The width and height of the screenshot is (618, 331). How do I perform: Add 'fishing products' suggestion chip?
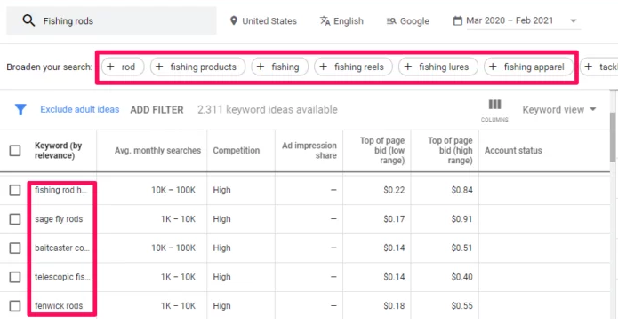[x=197, y=67]
